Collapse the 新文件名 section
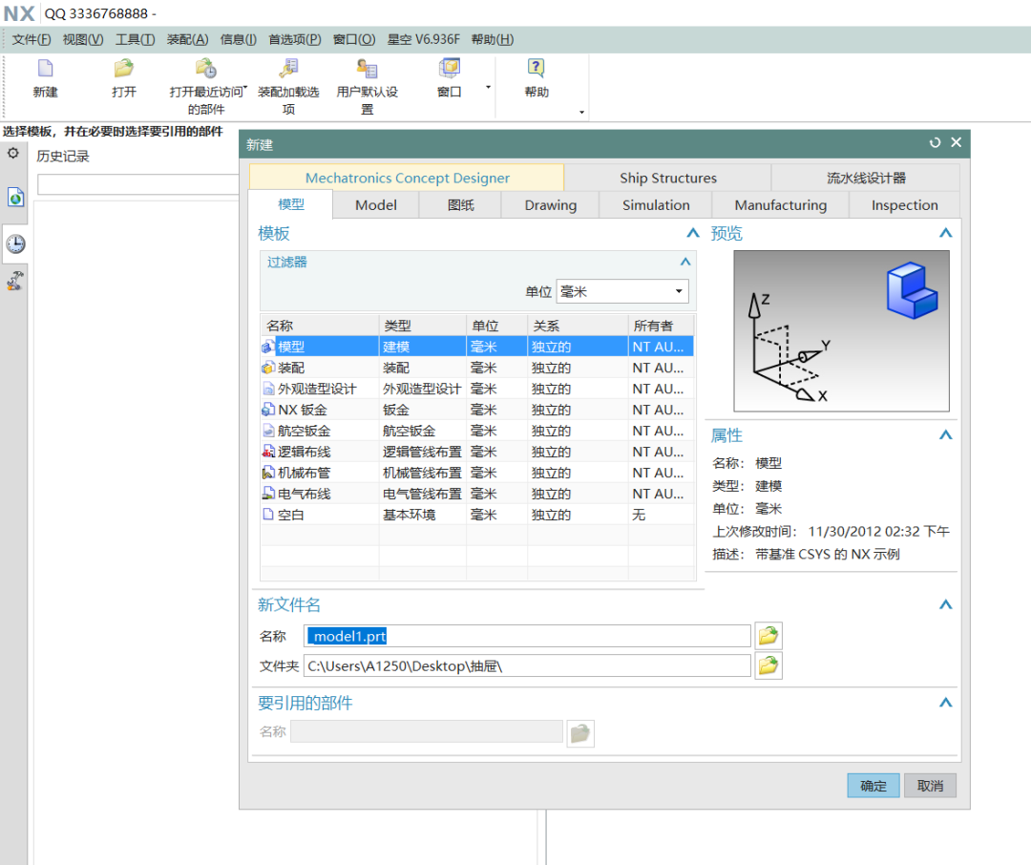1031x865 pixels. click(945, 604)
